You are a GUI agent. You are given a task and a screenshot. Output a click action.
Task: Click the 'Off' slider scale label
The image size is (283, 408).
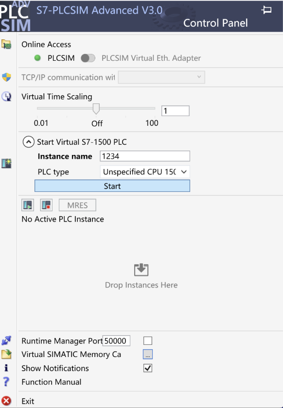coord(97,123)
